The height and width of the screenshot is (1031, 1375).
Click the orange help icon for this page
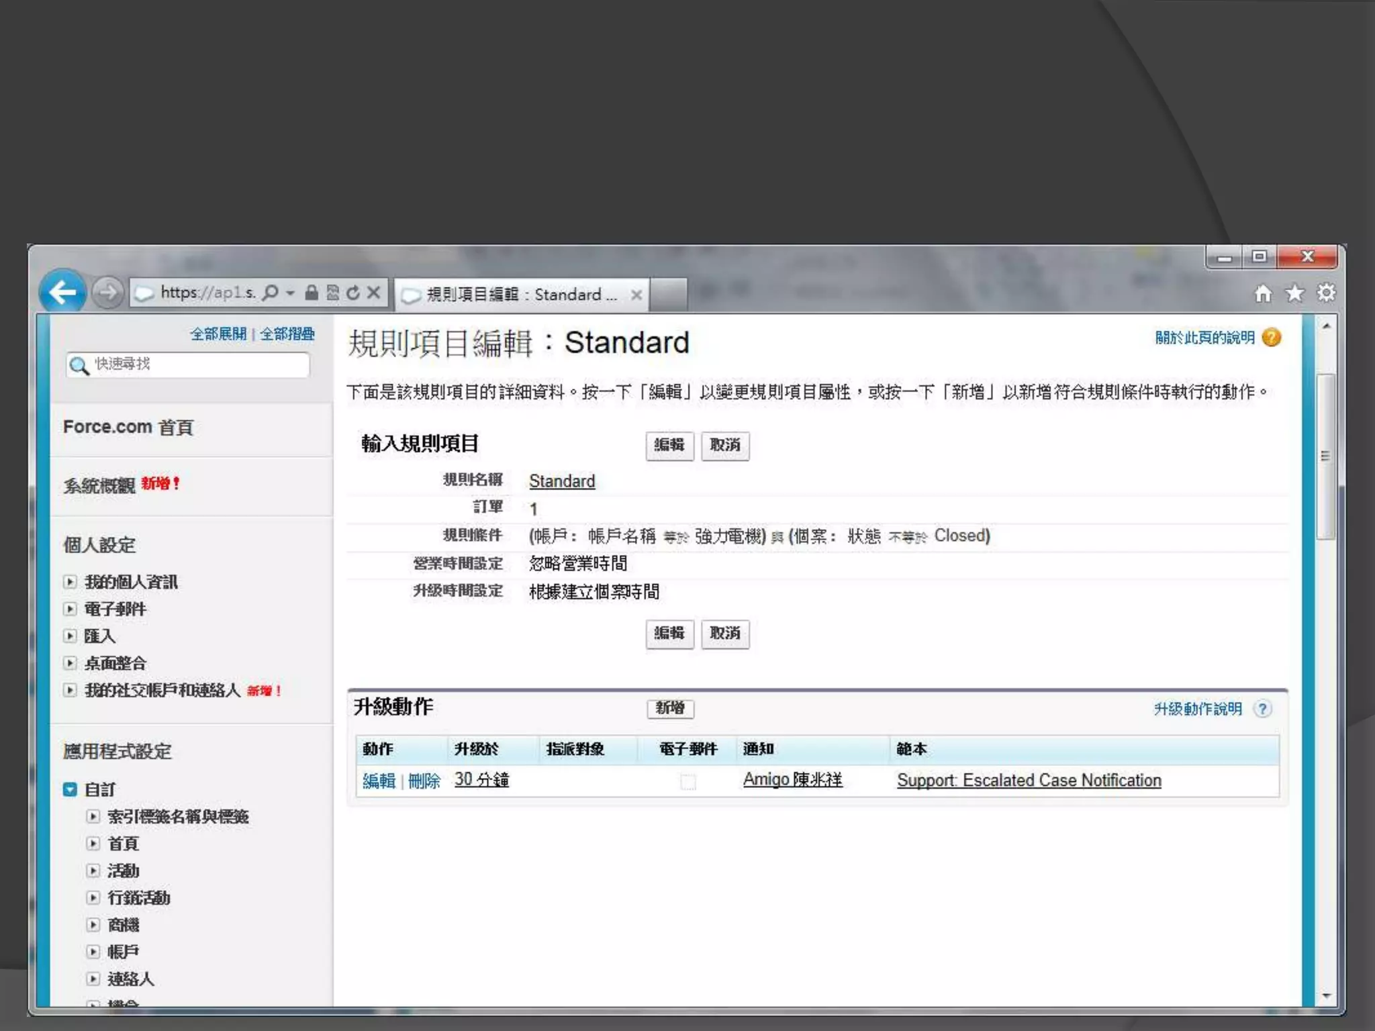pos(1271,337)
